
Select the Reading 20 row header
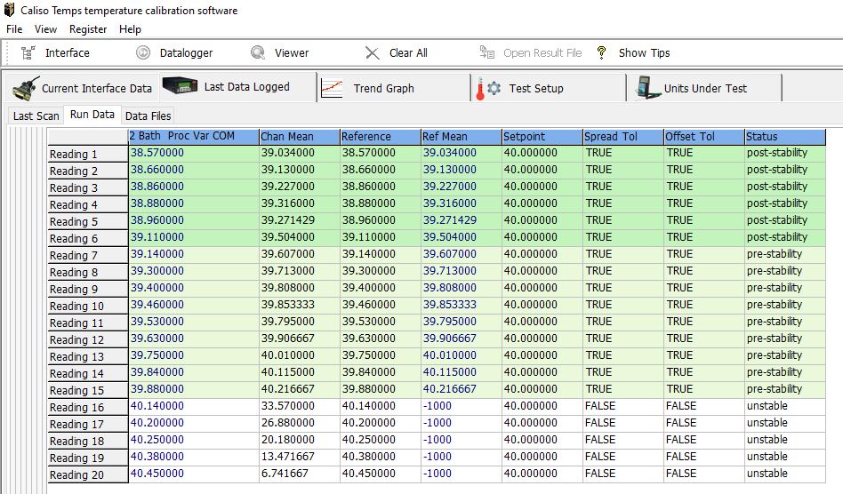[88, 475]
